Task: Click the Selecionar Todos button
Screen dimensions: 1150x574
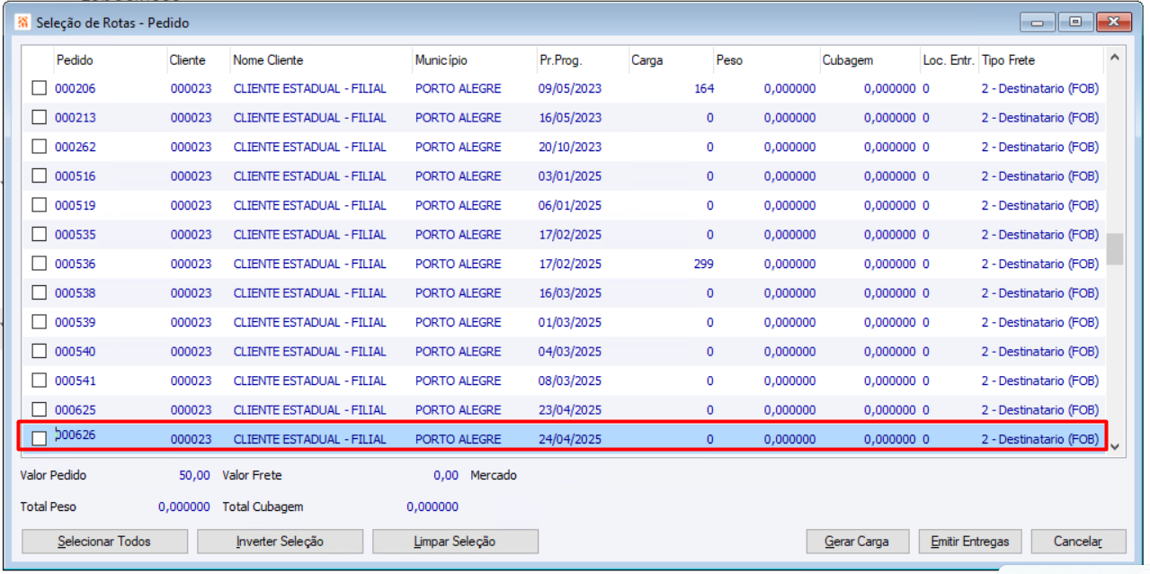Action: pyautogui.click(x=104, y=542)
